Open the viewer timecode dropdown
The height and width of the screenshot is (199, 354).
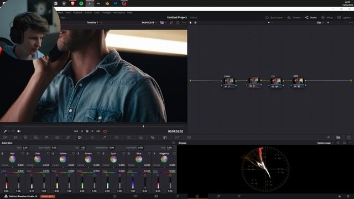click(x=156, y=23)
